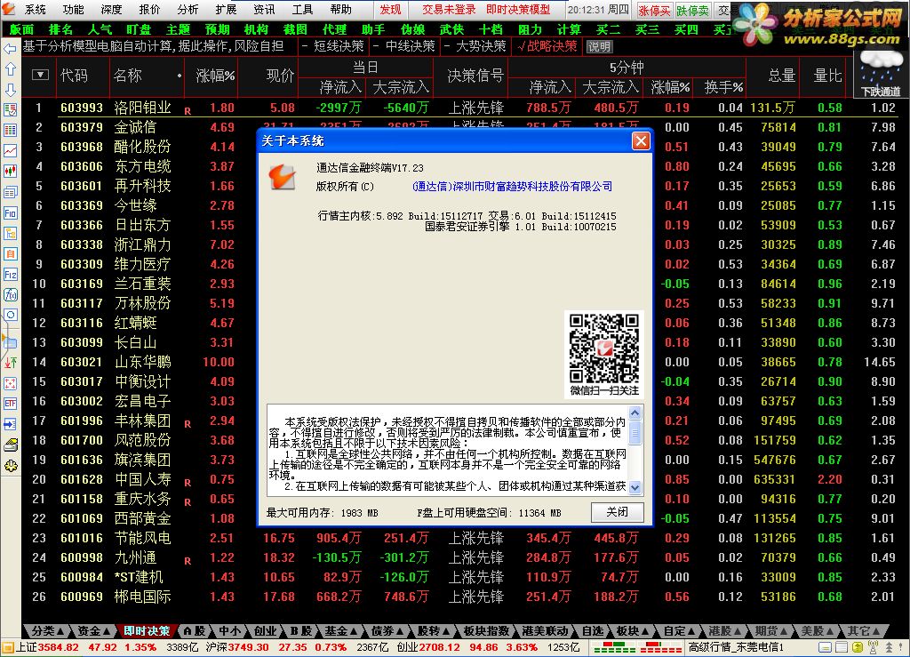This screenshot has width=910, height=657.
Task: Expand the 期货▲ tab menu
Action: 771,631
